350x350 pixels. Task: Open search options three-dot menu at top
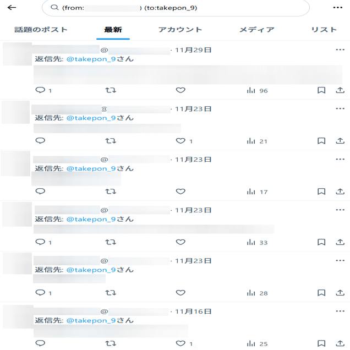tap(337, 8)
